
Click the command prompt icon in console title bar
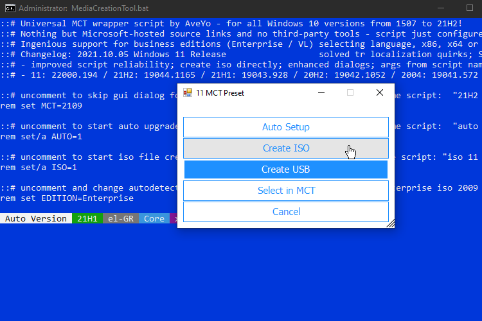pyautogui.click(x=10, y=8)
